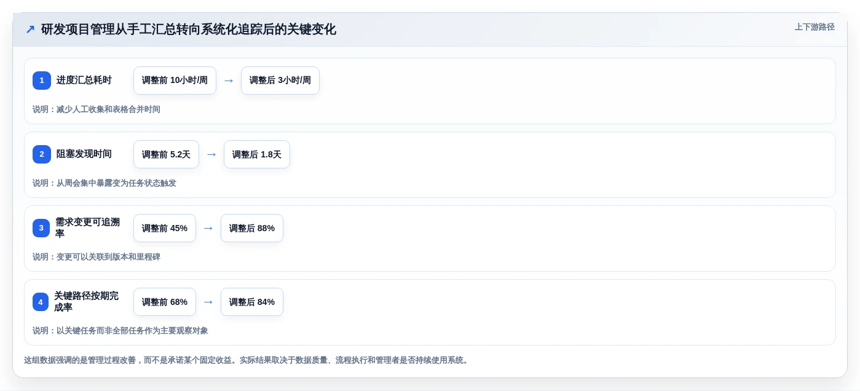Select the 调整前 10小时/周 chip
The height and width of the screenshot is (391, 860).
[175, 81]
